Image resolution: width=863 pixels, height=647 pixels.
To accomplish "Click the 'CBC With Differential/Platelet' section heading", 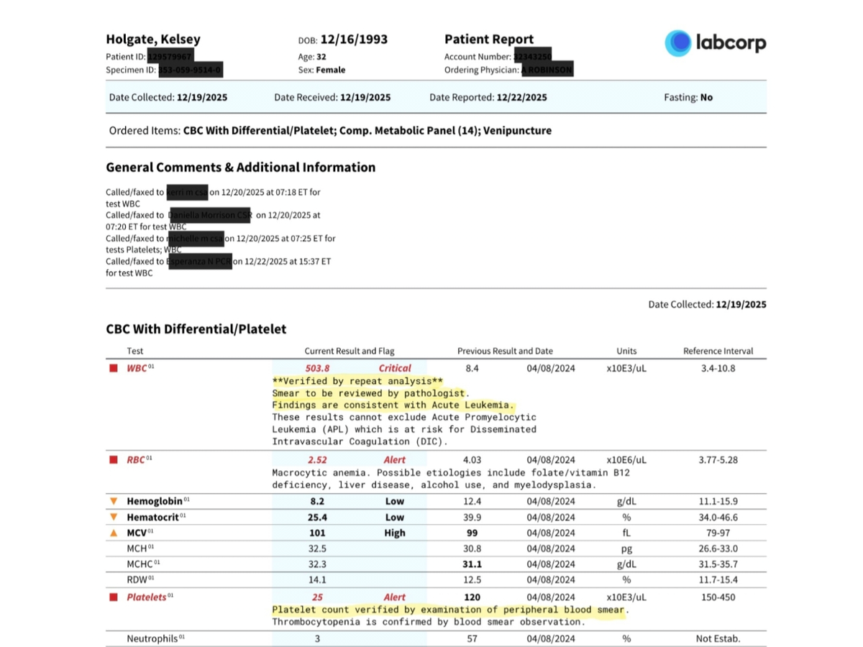I will tap(196, 329).
